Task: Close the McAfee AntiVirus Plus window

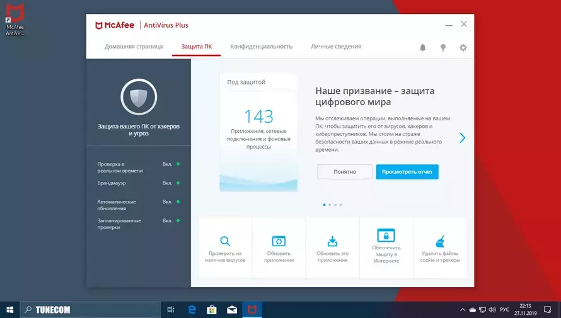Action: click(x=464, y=24)
